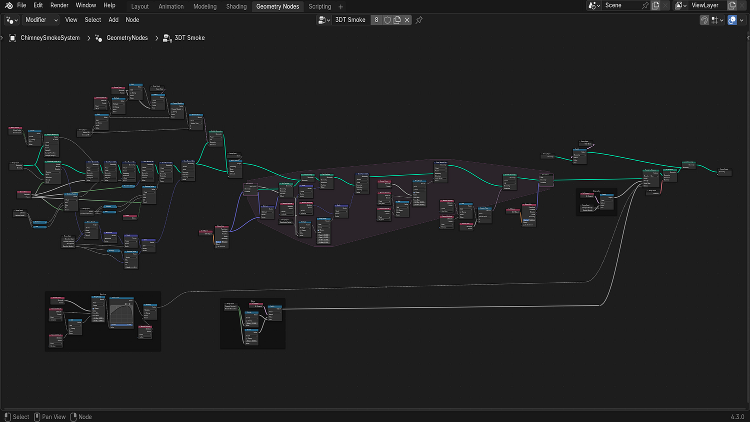This screenshot has height=422, width=750.
Task: Click the 3DT Smoke node group name field
Action: point(351,20)
